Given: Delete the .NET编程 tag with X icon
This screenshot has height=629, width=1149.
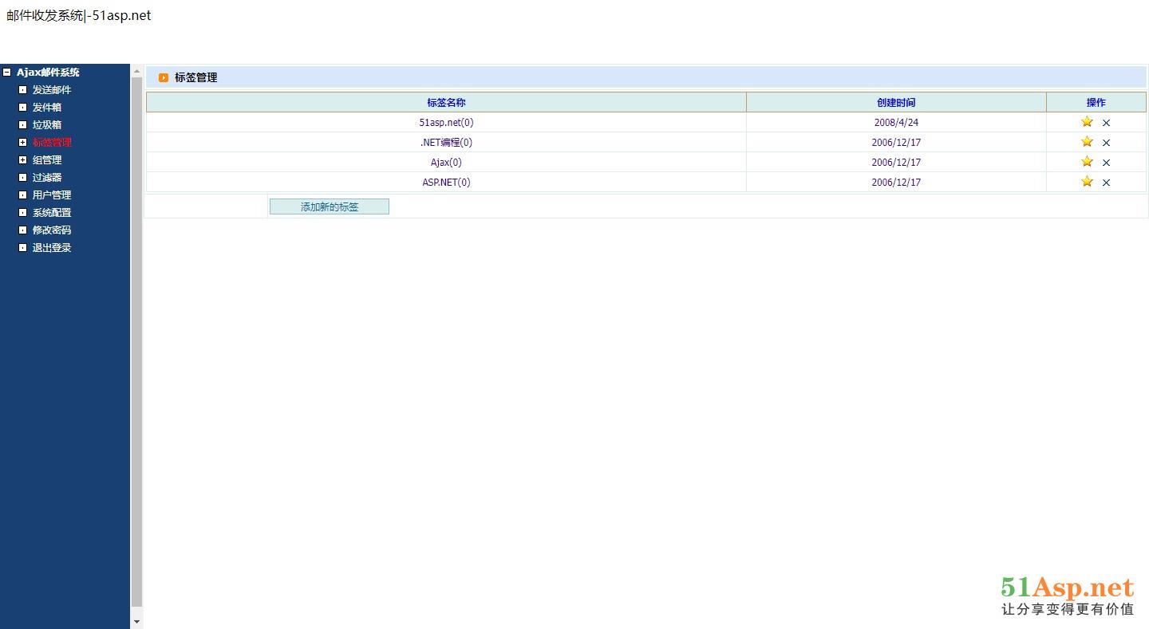Looking at the screenshot, I should click(x=1106, y=143).
